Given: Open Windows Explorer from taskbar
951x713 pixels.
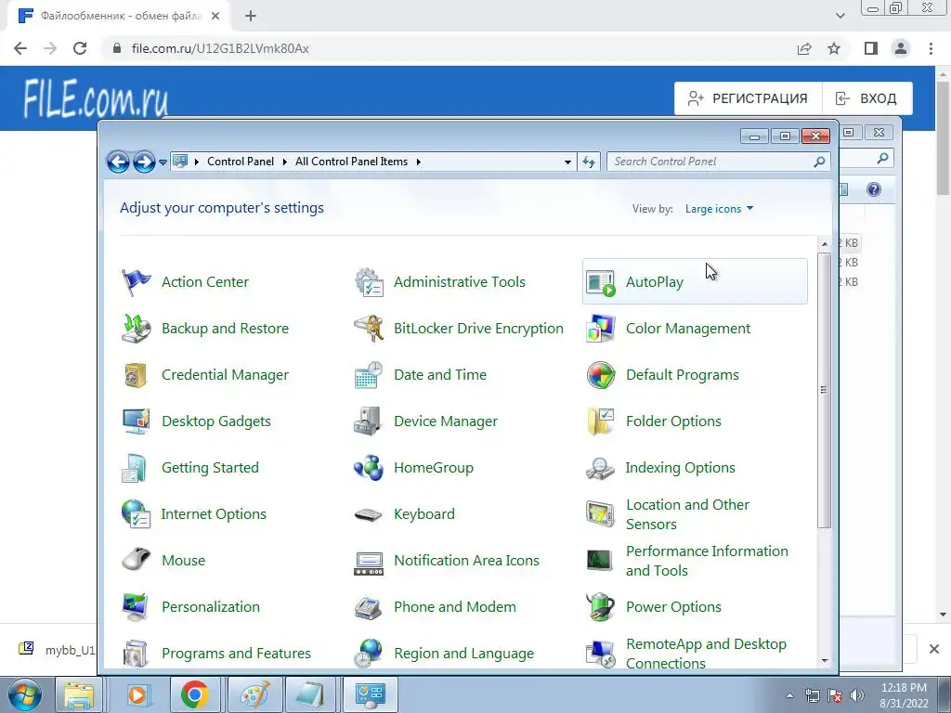Looking at the screenshot, I should 80,694.
